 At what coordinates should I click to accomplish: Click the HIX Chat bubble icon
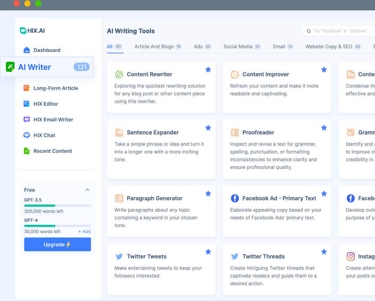(27, 135)
